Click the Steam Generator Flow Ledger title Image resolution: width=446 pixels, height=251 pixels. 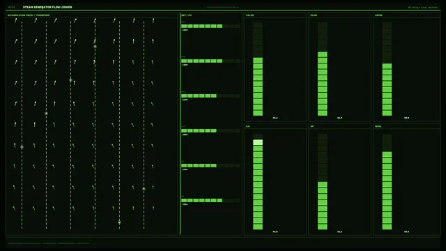click(47, 7)
